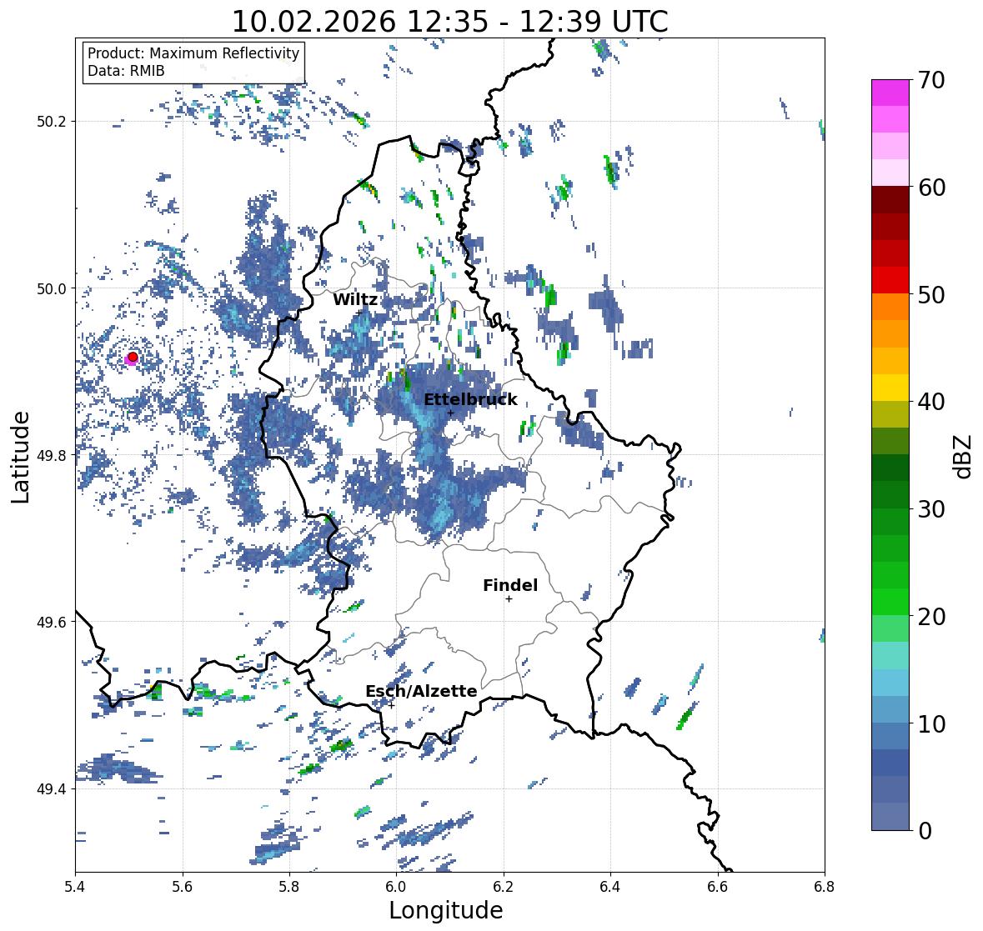Click the 'Data: RMIB' legend text
This screenshot has width=983, height=931.
click(126, 71)
